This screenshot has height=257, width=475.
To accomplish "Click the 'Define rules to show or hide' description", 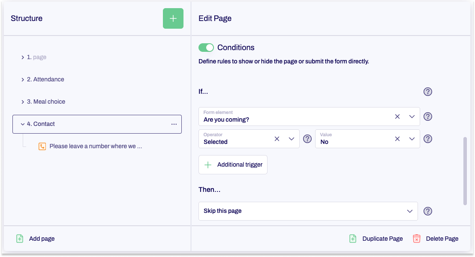I will point(283,61).
